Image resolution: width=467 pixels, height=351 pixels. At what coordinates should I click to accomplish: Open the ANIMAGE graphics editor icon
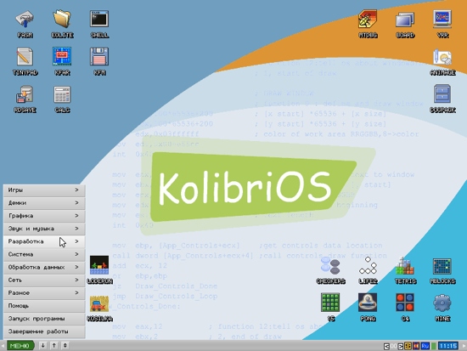pos(442,61)
